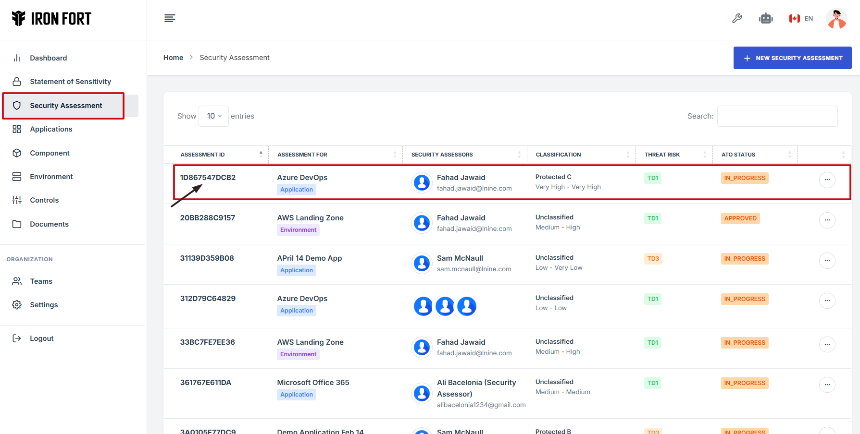Click the Search input field
This screenshot has width=860, height=434.
[x=777, y=116]
